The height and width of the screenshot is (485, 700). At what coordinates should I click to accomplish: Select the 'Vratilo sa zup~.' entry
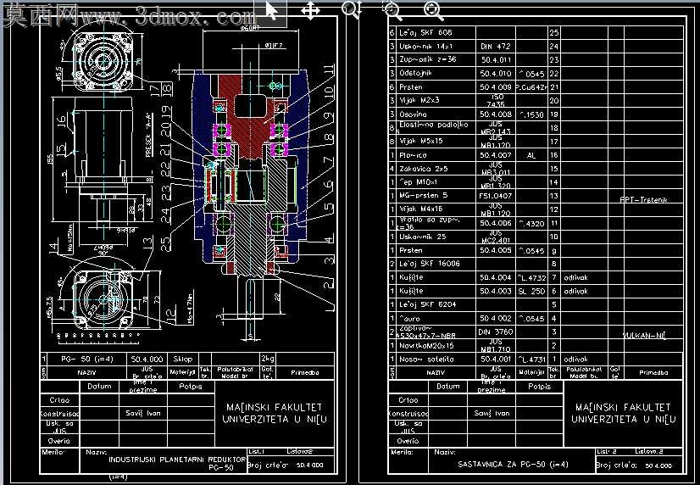[429, 220]
